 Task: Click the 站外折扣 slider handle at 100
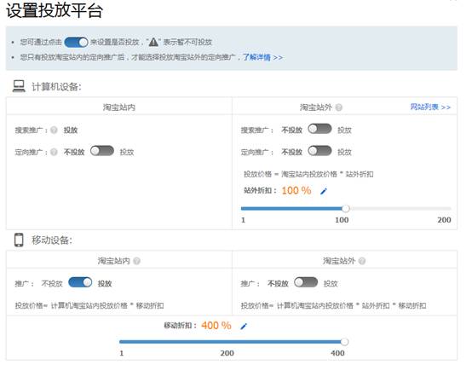346,209
